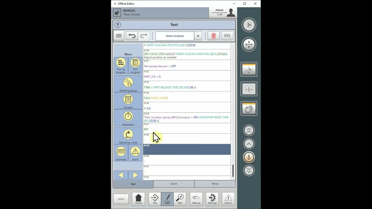Select the EcoMode command
The width and height of the screenshot is (372, 209).
pos(121,154)
